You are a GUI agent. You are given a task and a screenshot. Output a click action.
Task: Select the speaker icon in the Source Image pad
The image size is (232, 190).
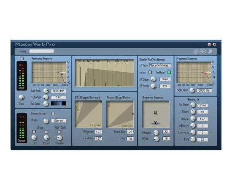pos(155,113)
